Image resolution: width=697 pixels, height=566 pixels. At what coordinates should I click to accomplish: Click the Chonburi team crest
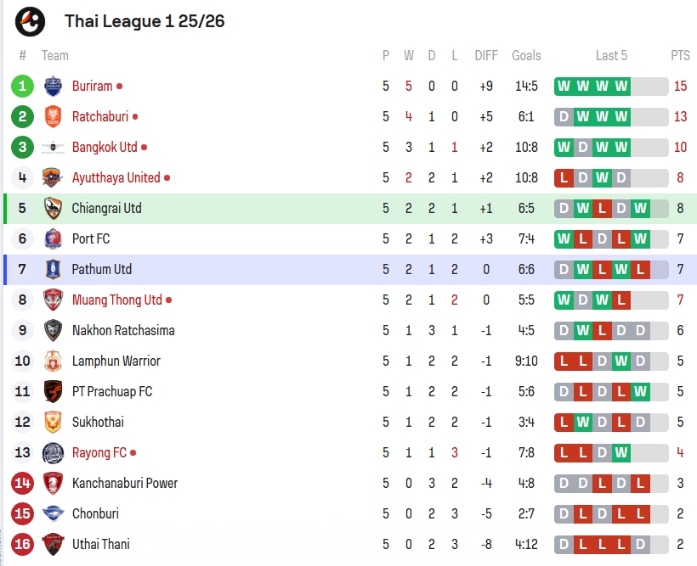click(x=53, y=513)
